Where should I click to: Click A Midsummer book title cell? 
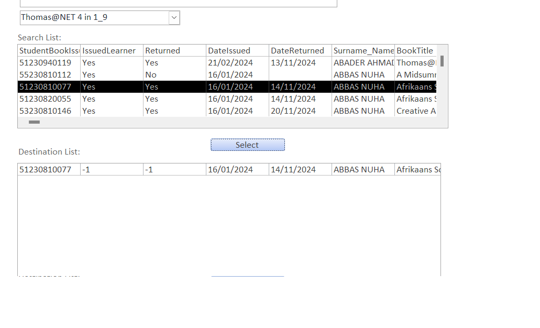point(416,75)
